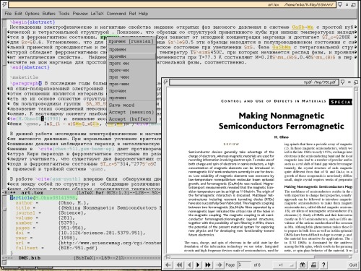Viewport: 361px width, 271px height.
Task: Open Xpdf find dialog via binoculars icon
Action: coord(303,264)
